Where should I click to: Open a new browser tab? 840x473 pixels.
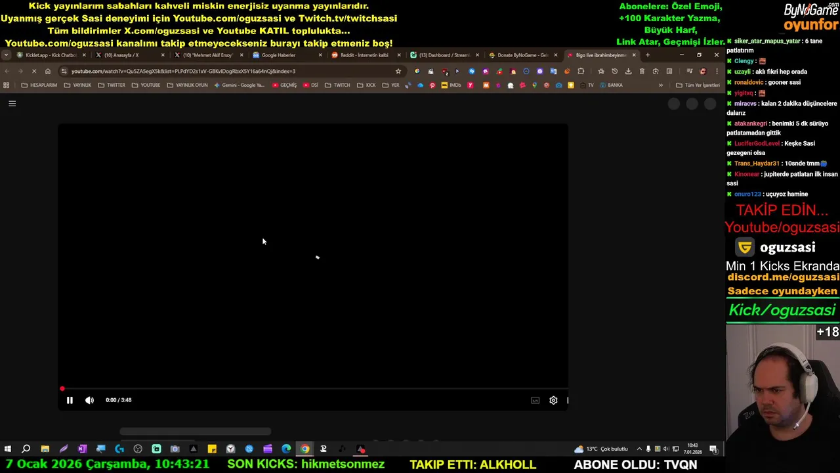click(x=648, y=55)
